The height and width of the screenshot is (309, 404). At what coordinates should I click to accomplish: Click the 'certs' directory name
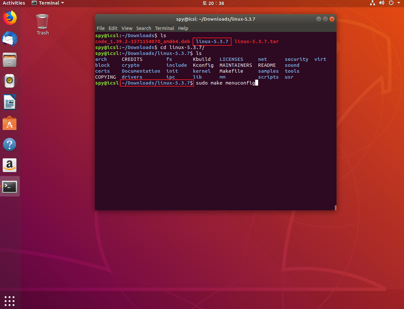pos(102,71)
